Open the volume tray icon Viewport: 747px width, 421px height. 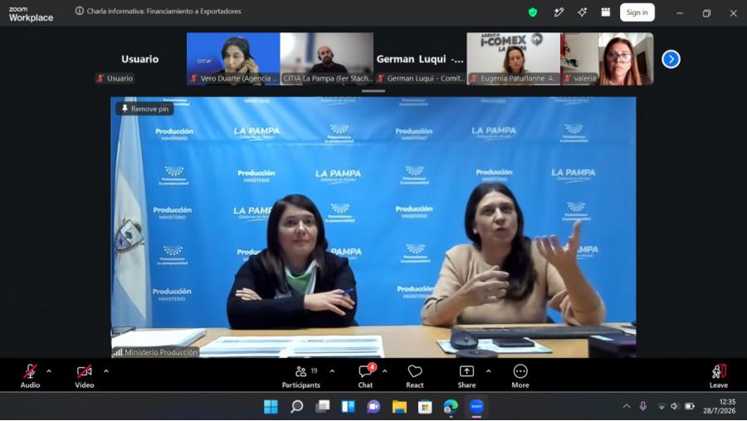[674, 406]
